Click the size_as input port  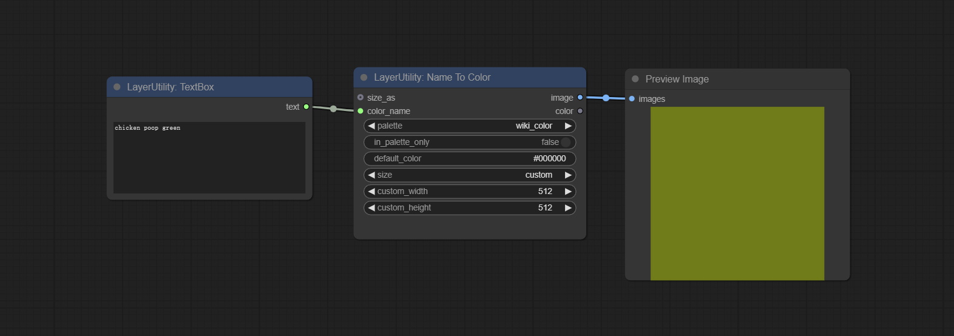coord(360,98)
